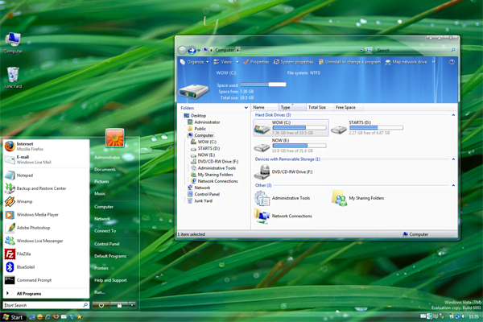
Task: Collapse the Folders pane chevron
Action: pos(246,108)
